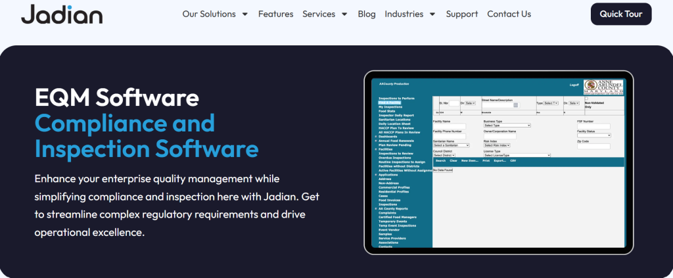Expand the Dashboards tree node
Screen dimensions: 673x278
376,137
